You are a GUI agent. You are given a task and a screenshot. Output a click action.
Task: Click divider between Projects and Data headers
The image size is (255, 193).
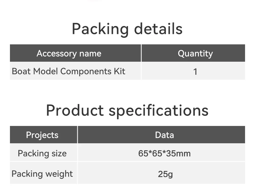(78, 135)
